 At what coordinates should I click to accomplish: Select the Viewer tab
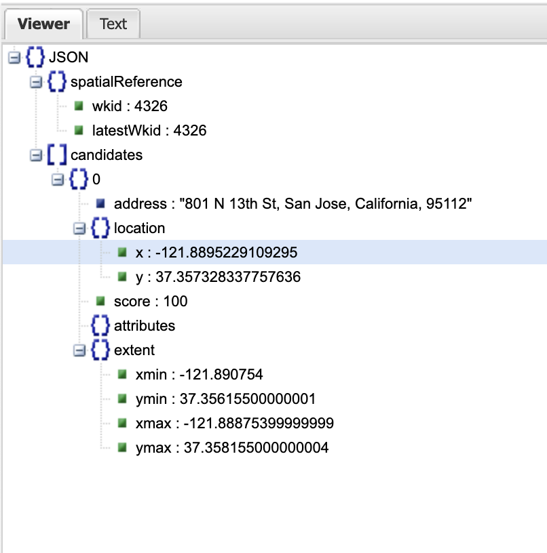coord(43,24)
